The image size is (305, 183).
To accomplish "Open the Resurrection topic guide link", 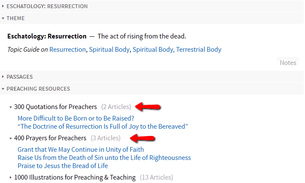I will tap(68, 50).
